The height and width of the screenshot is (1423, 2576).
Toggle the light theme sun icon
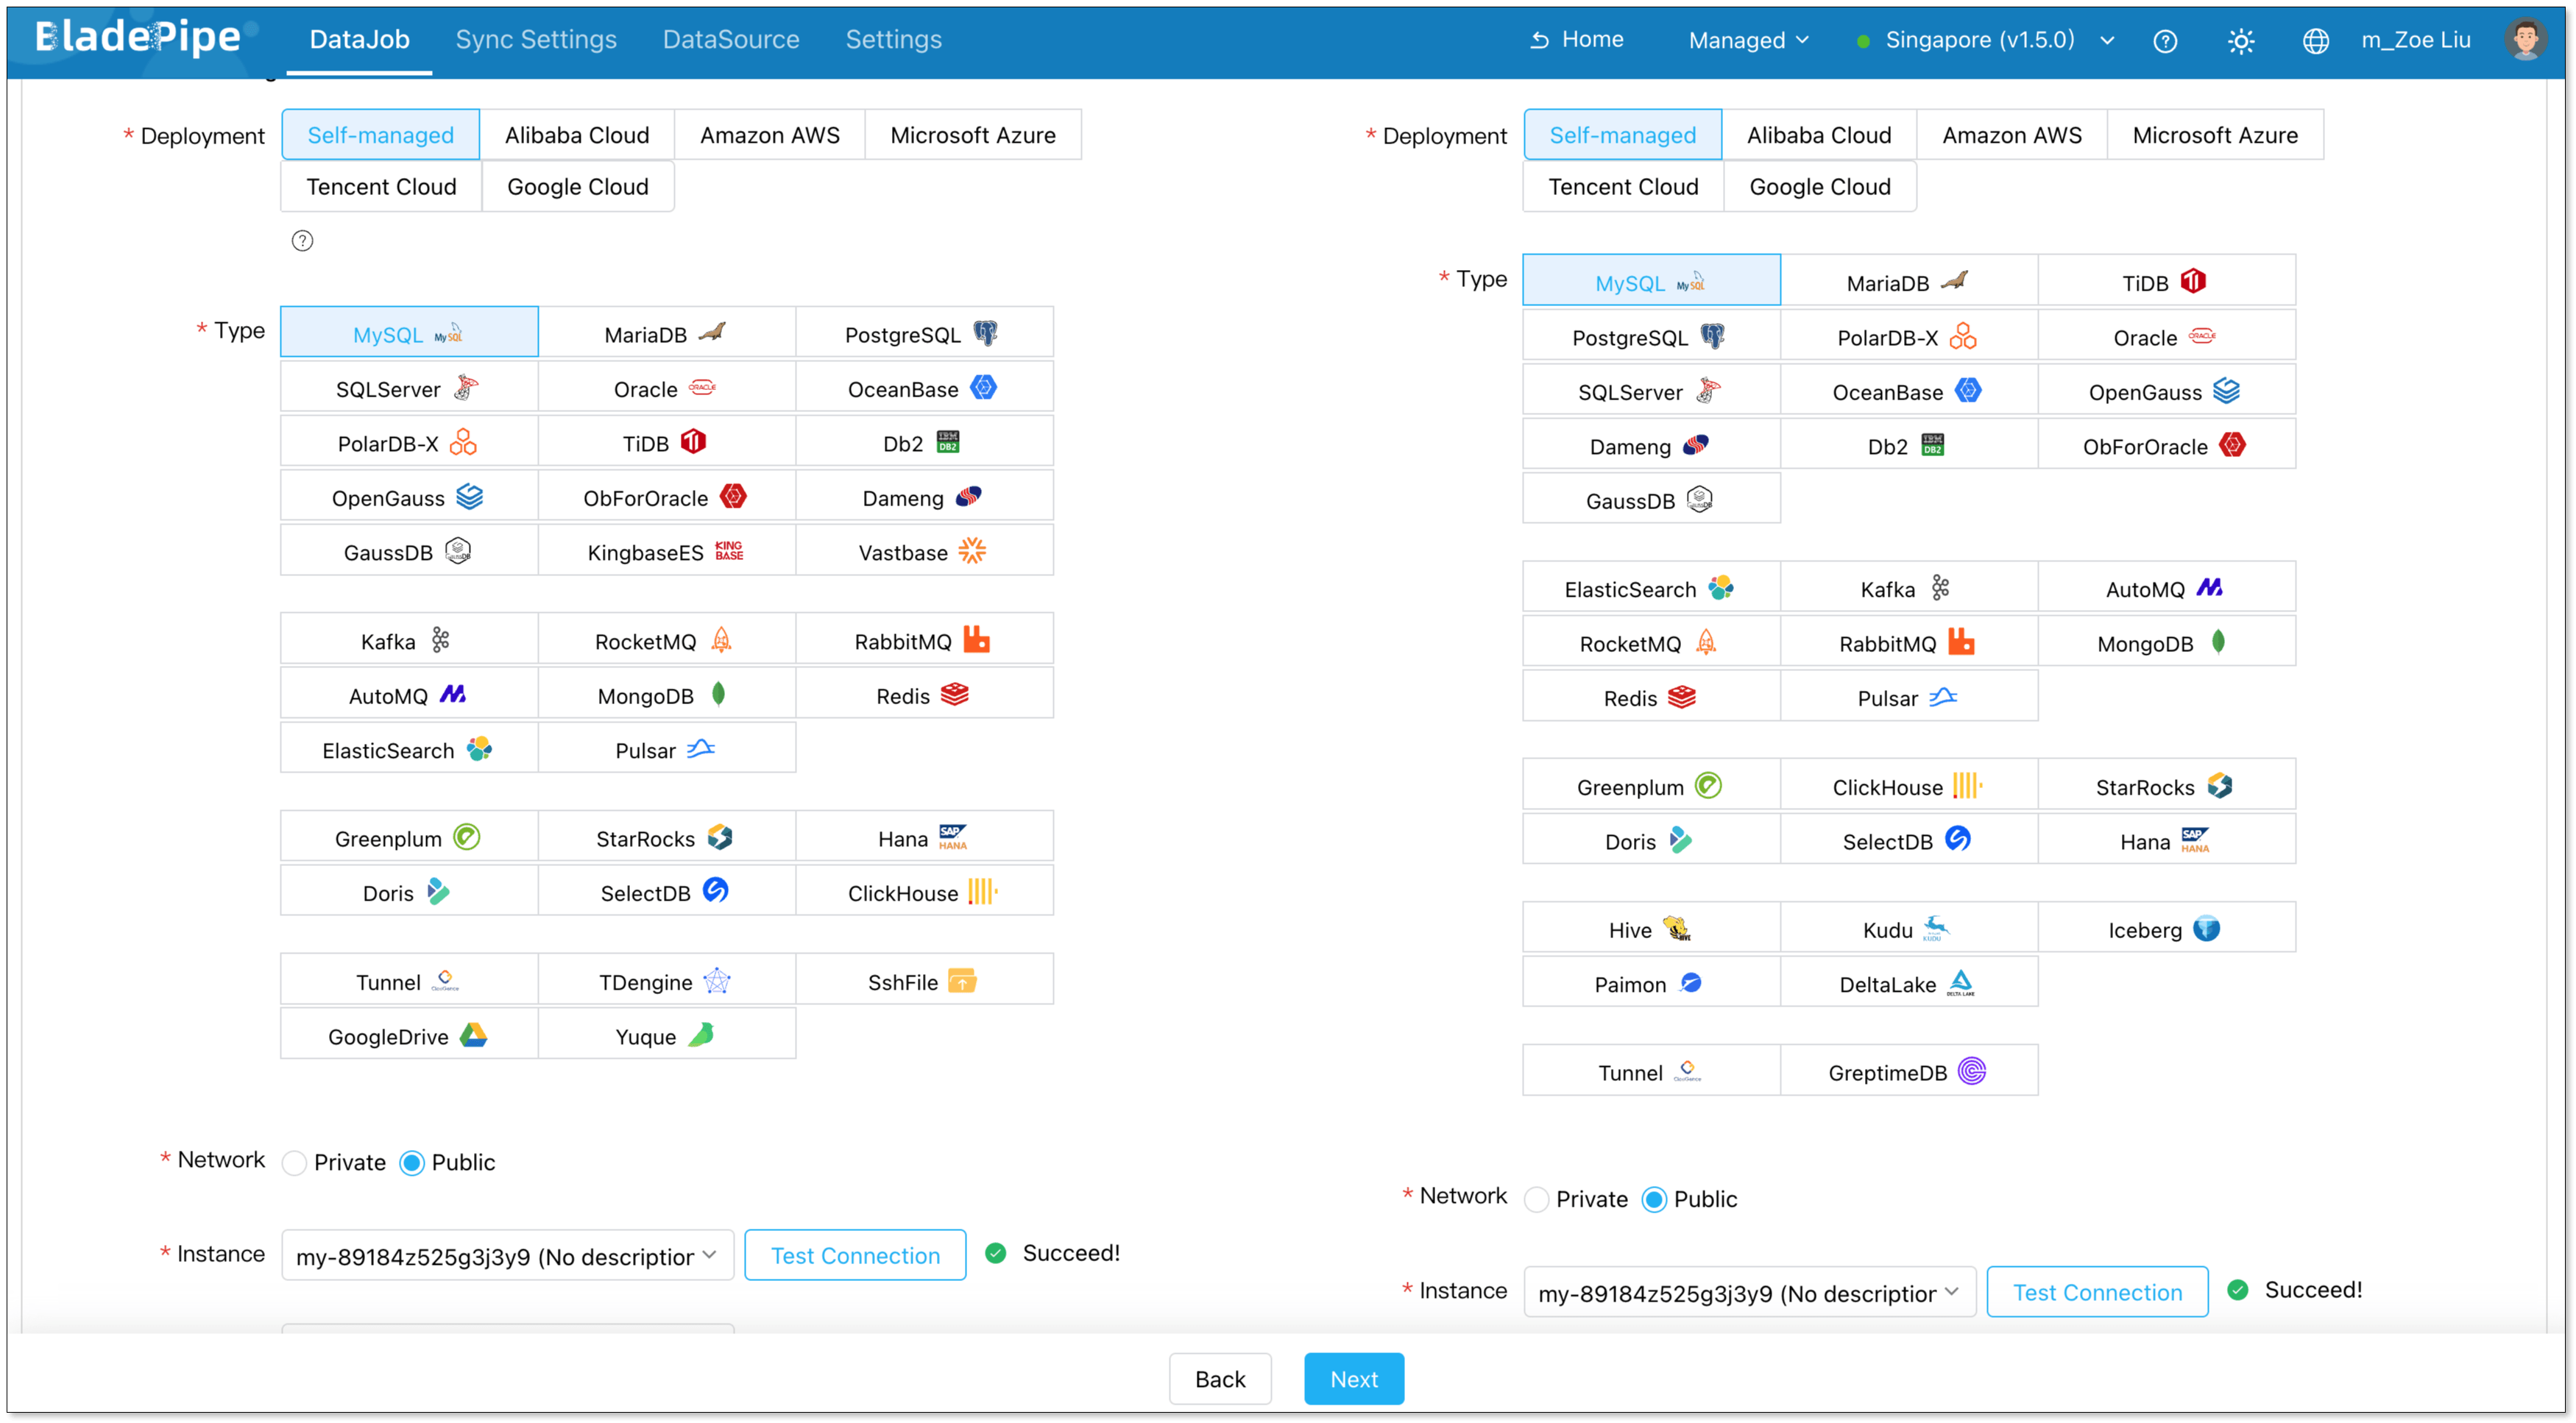(2240, 41)
